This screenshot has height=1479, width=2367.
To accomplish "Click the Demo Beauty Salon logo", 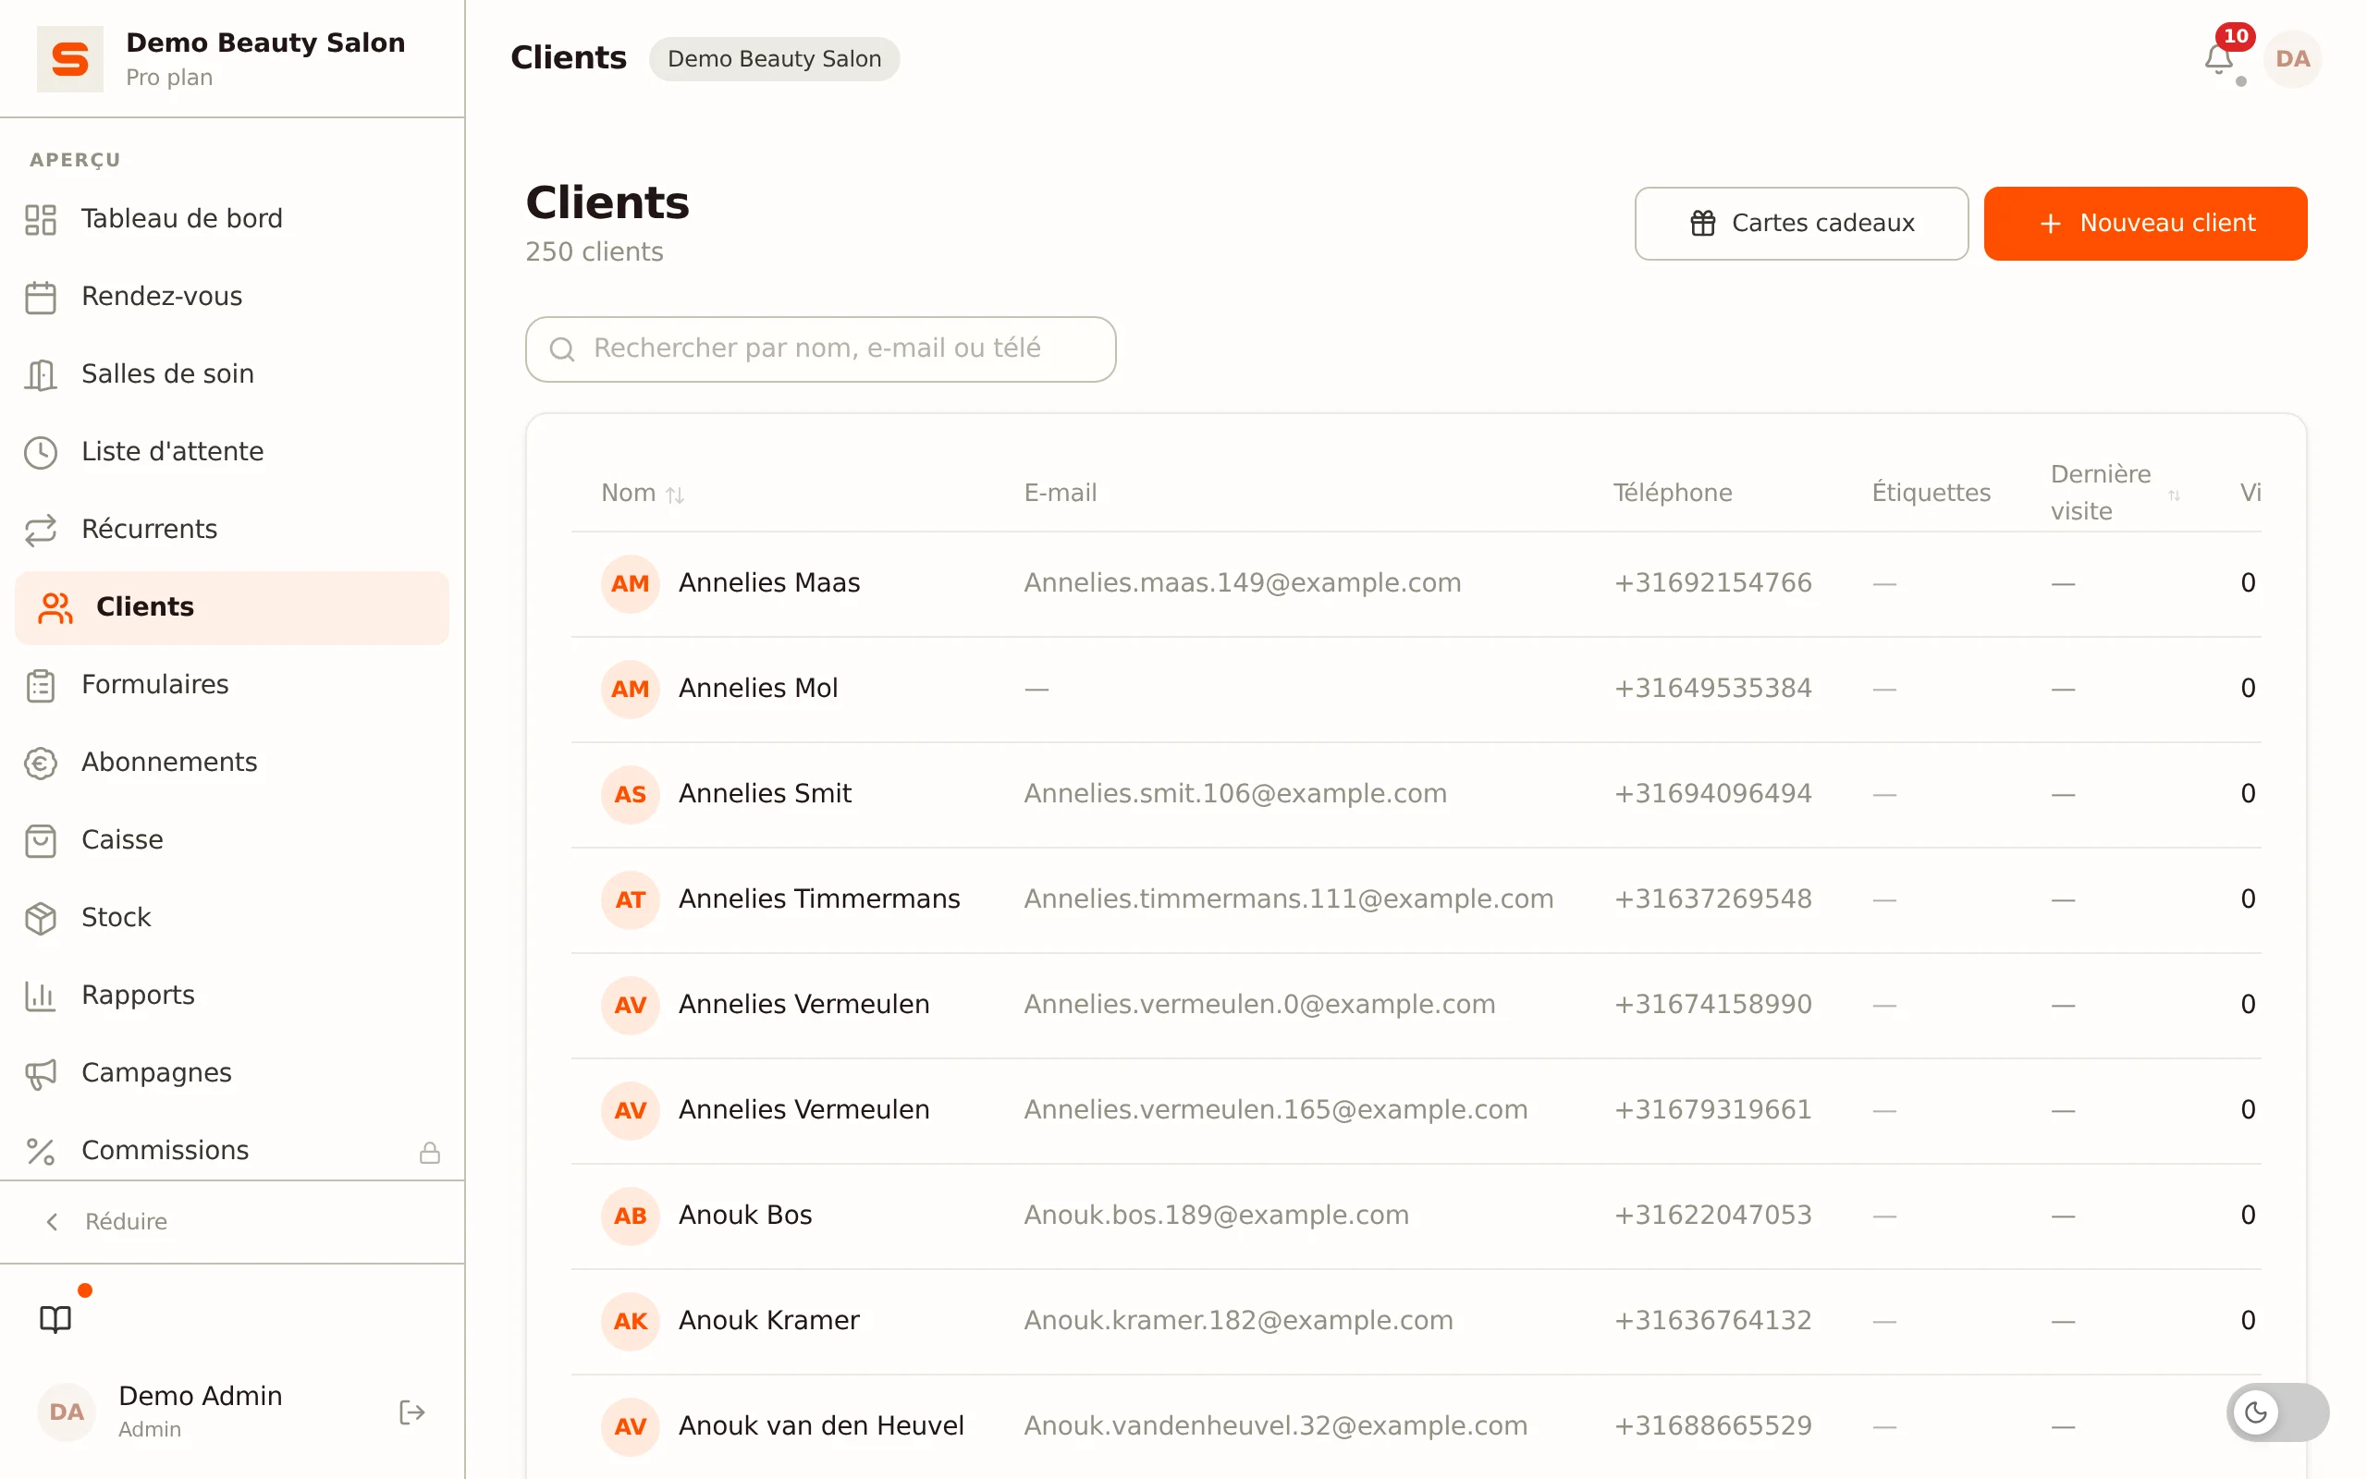I will 69,58.
